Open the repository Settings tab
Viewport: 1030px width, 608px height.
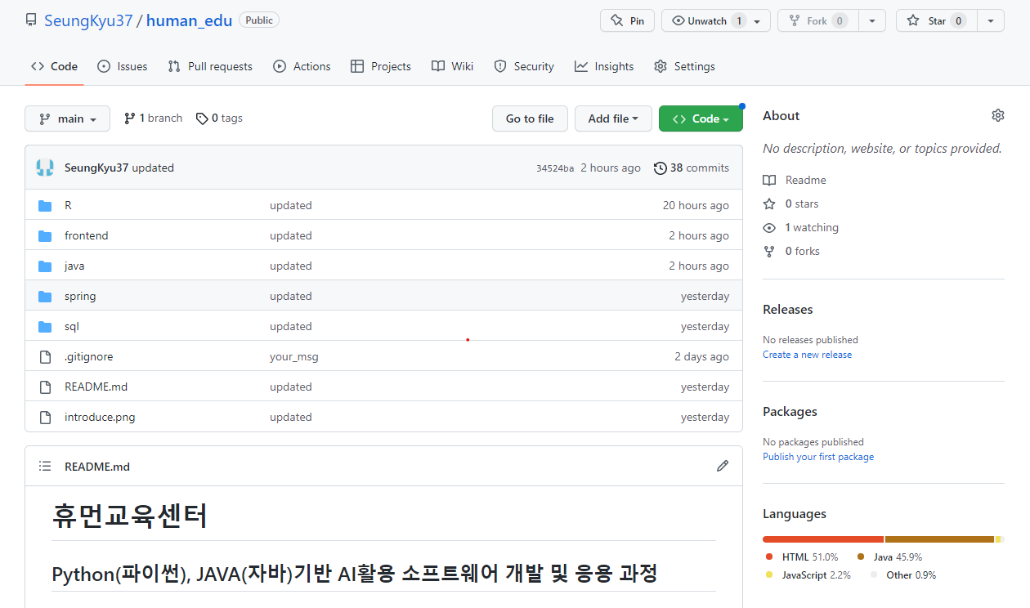684,66
